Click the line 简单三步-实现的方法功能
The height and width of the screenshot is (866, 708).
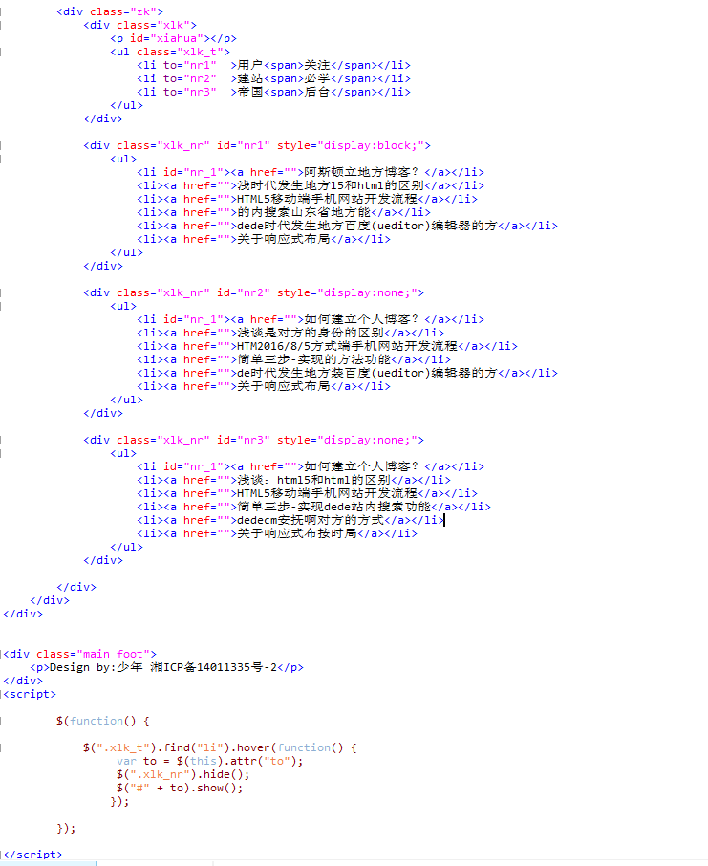pyautogui.click(x=293, y=359)
